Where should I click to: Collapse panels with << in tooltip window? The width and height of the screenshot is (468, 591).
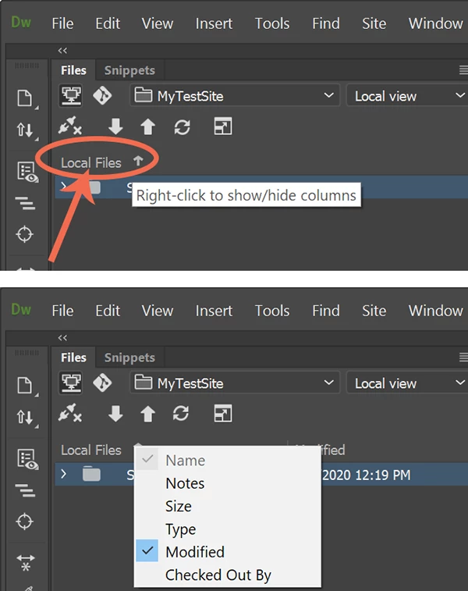pyautogui.click(x=62, y=51)
